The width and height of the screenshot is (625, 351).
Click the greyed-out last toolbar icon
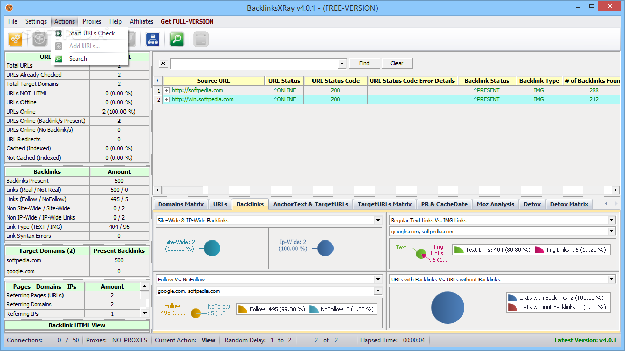point(201,39)
